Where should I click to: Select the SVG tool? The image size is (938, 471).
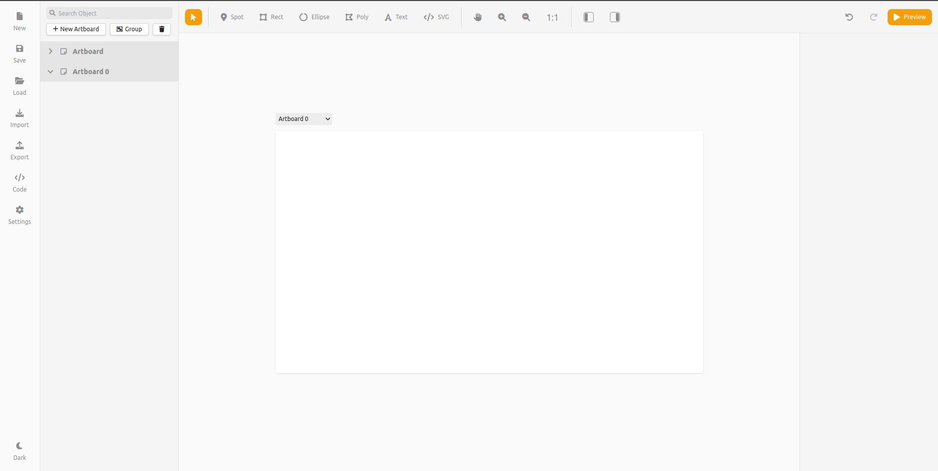(436, 17)
